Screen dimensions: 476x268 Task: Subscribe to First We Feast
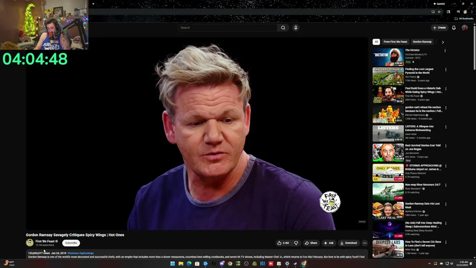click(x=71, y=243)
